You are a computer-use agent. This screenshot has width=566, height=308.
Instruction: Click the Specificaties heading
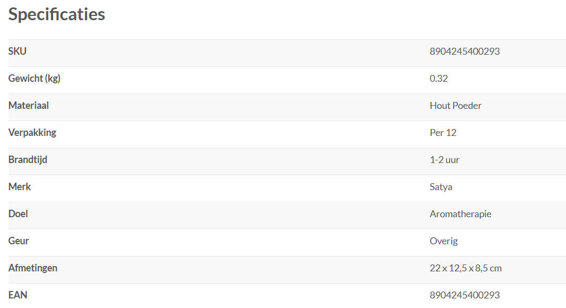pyautogui.click(x=57, y=14)
